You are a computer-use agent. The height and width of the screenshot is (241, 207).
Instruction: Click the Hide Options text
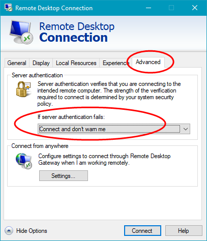[32, 231]
